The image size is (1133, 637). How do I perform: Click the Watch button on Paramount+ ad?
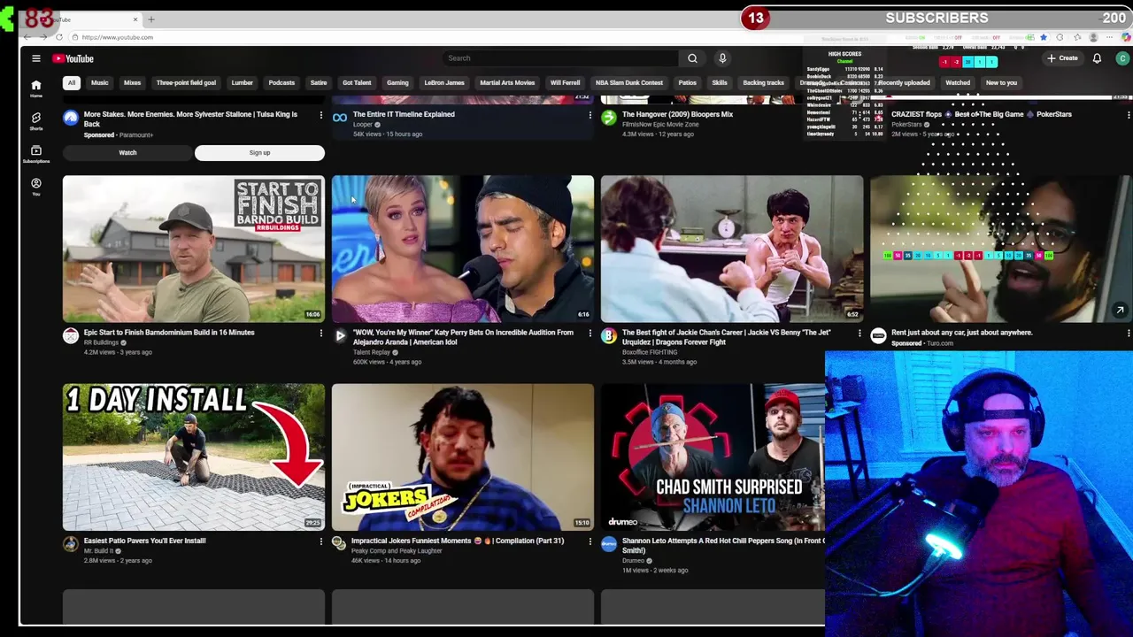pos(127,153)
